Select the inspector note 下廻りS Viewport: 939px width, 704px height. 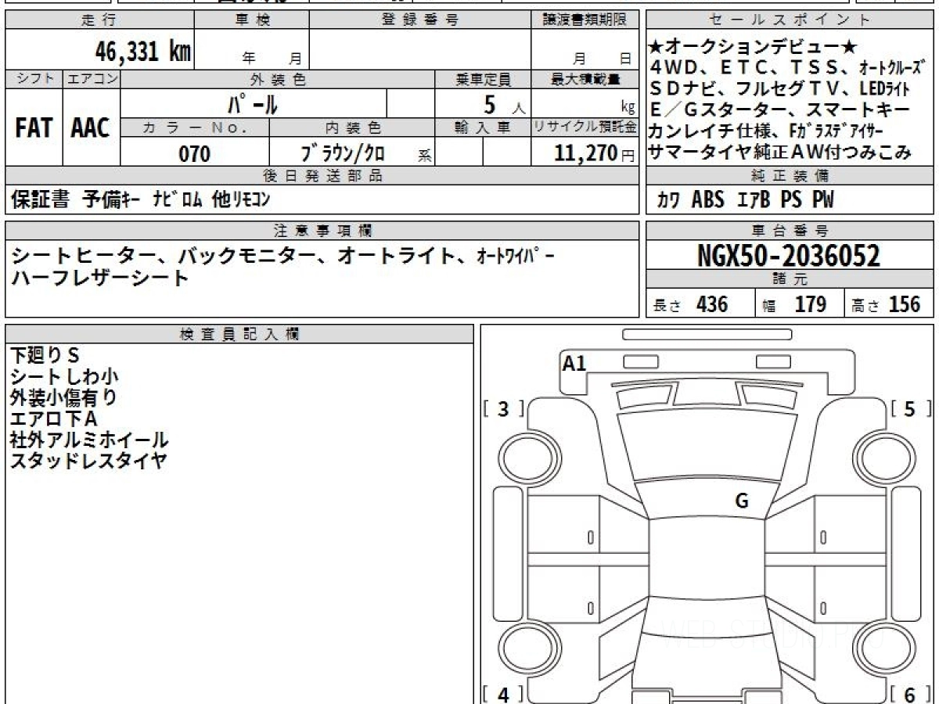click(x=46, y=355)
